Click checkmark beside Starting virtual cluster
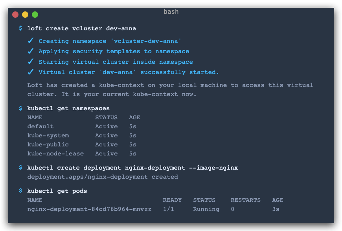 tap(31, 61)
